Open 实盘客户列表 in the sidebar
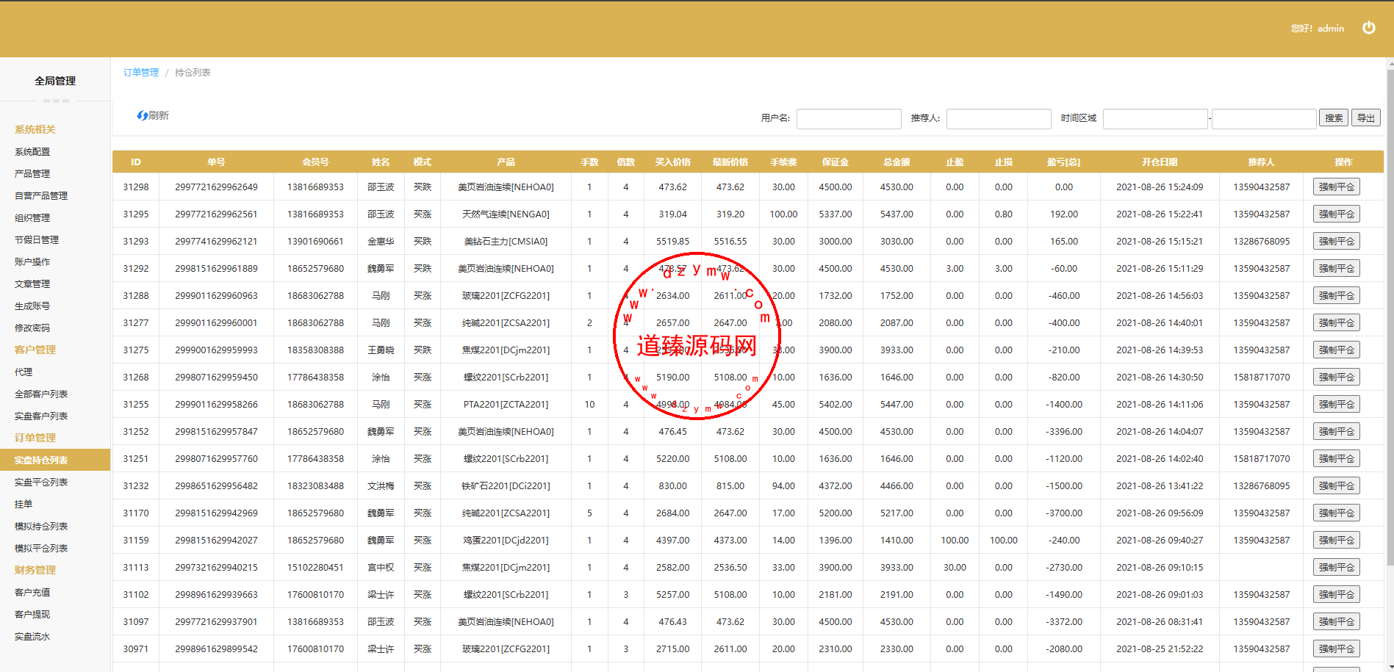This screenshot has width=1394, height=672. point(41,416)
